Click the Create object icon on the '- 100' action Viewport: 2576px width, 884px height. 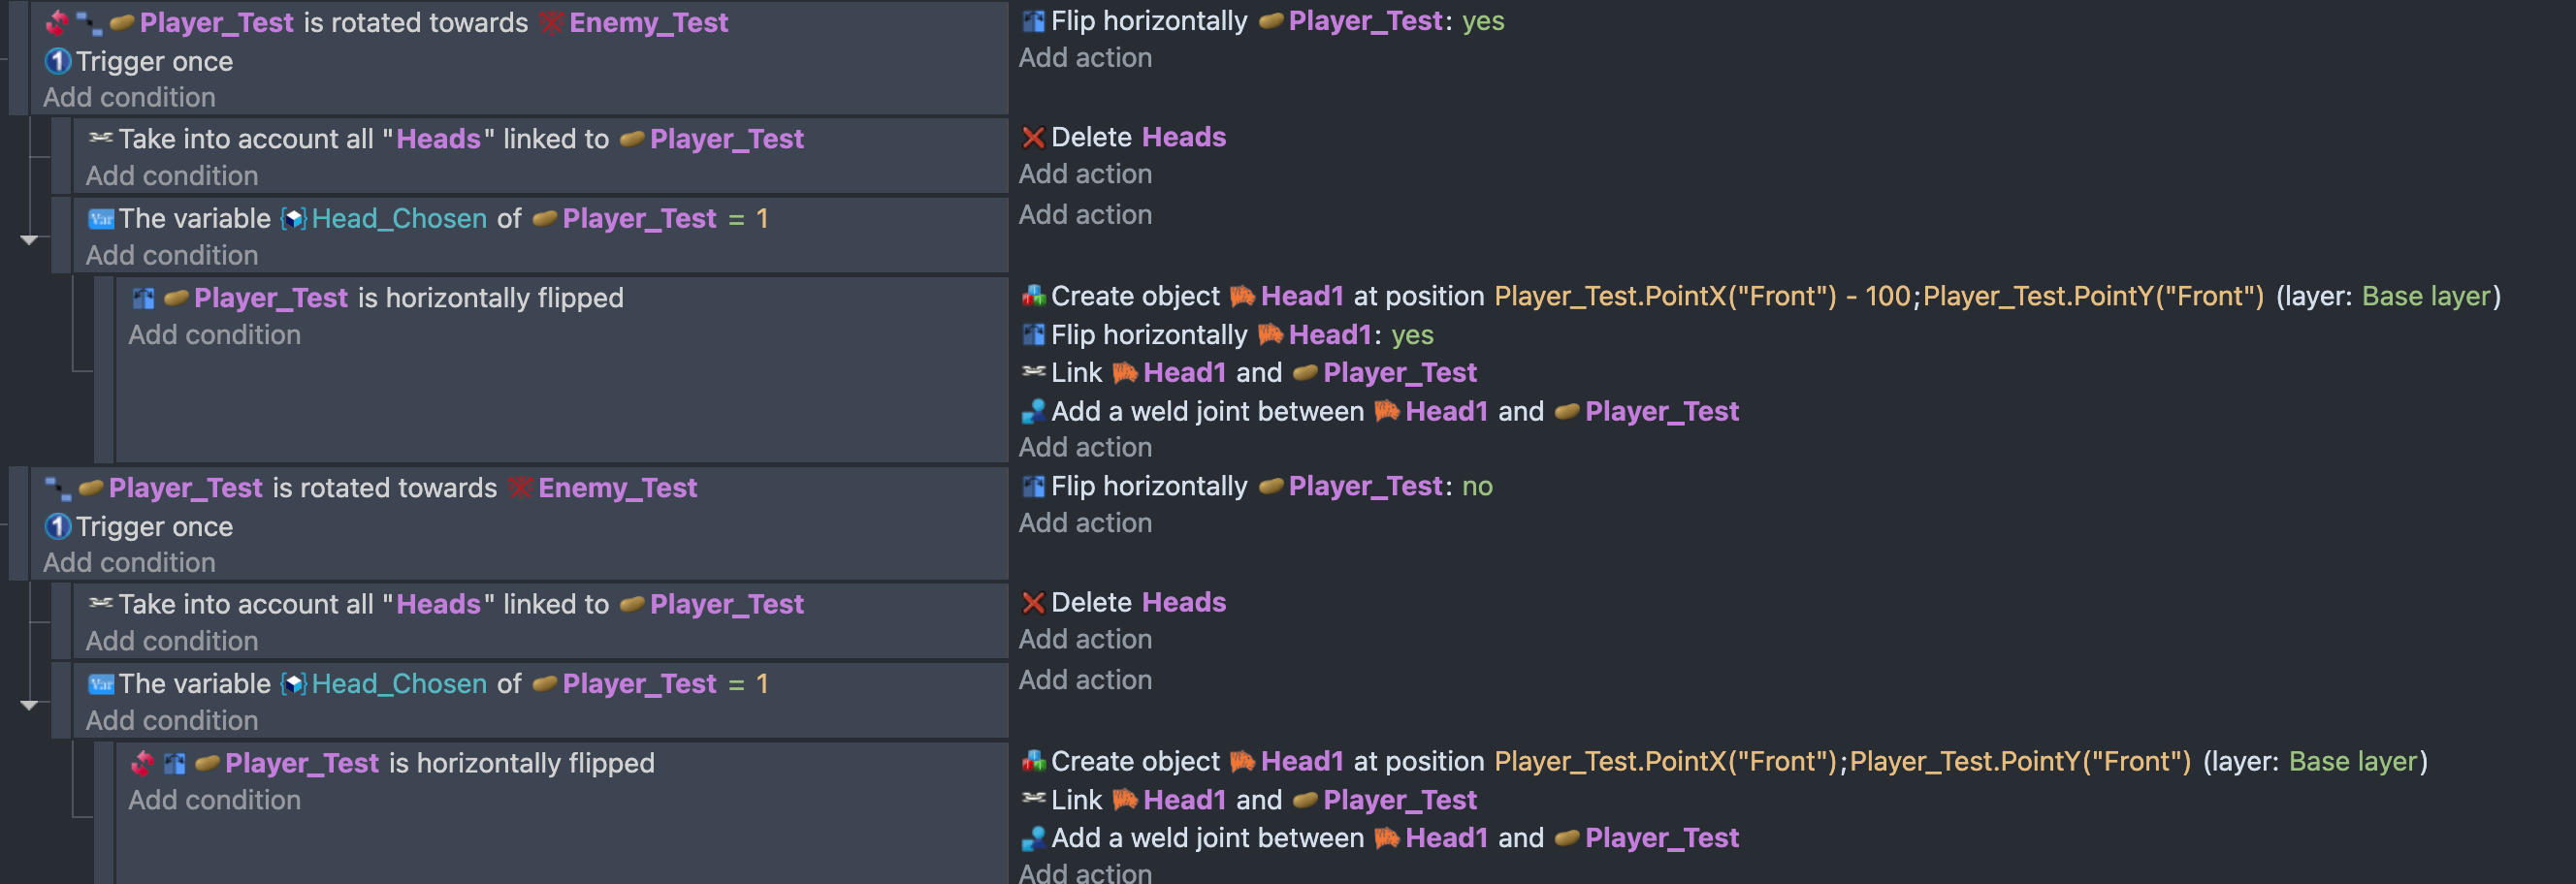coord(1033,297)
